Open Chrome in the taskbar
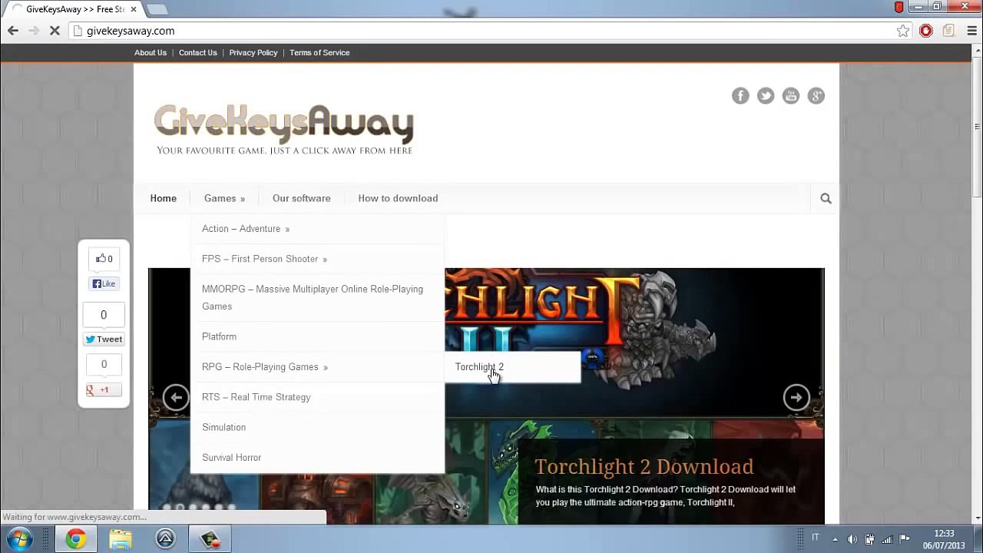Image resolution: width=983 pixels, height=553 pixels. (x=75, y=539)
